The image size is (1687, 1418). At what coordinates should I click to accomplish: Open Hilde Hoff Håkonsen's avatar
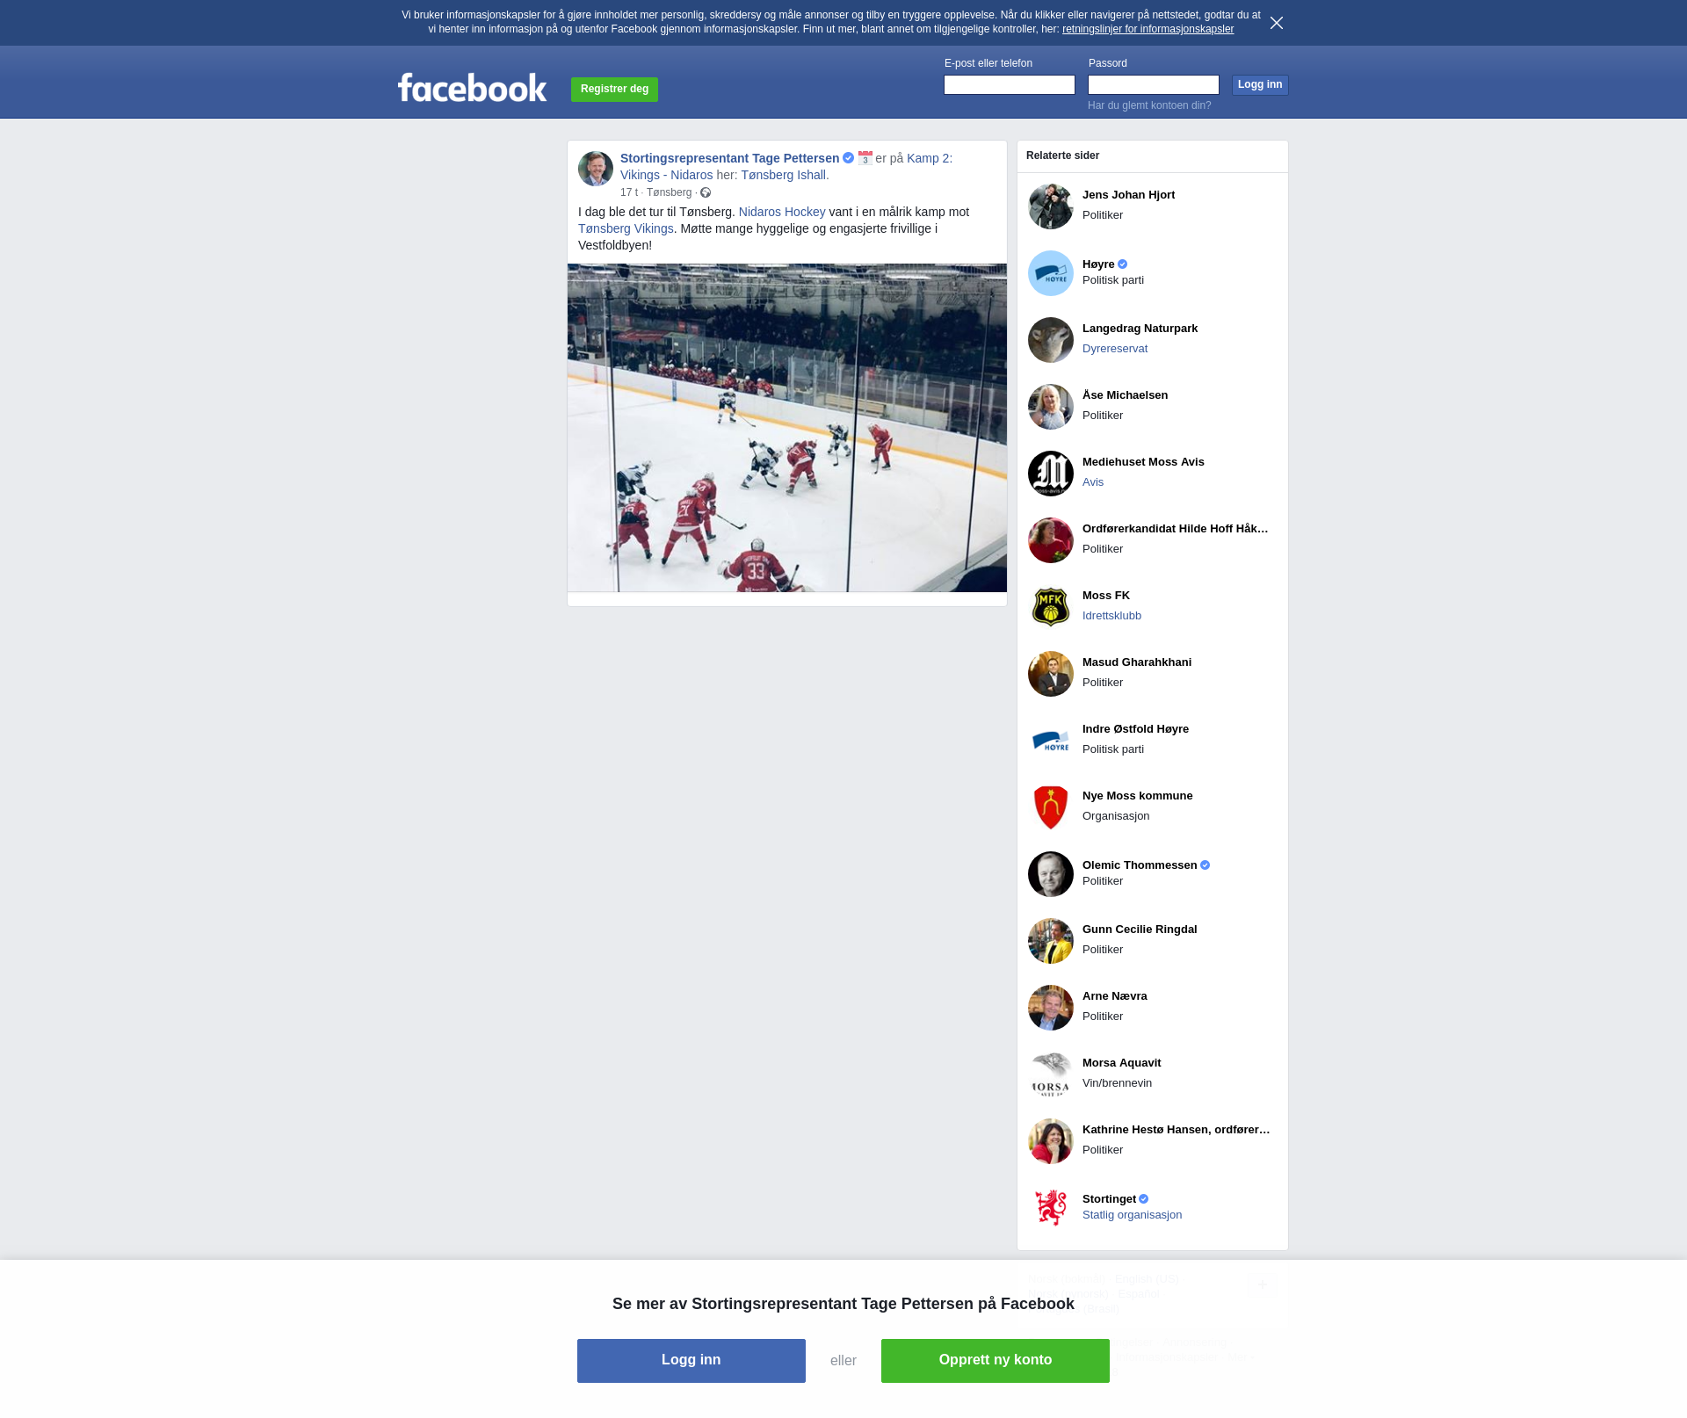1051,540
